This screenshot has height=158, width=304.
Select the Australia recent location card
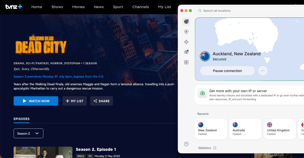pyautogui.click(x=245, y=129)
